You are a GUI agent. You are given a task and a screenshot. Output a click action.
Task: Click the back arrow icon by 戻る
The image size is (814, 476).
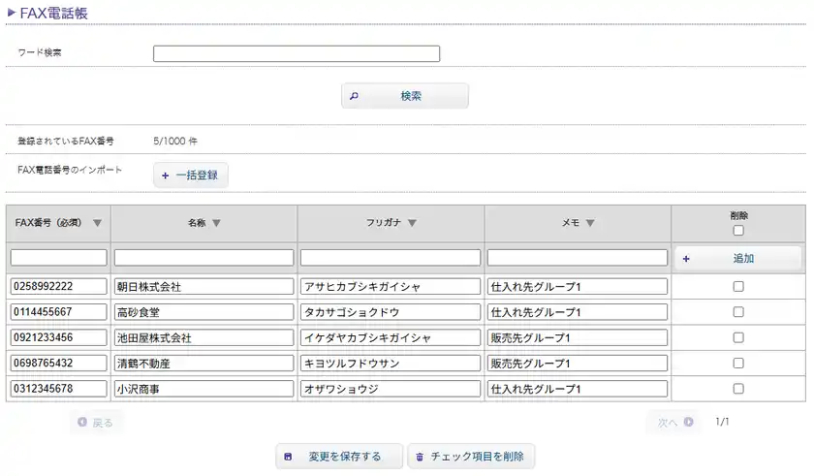tap(82, 422)
